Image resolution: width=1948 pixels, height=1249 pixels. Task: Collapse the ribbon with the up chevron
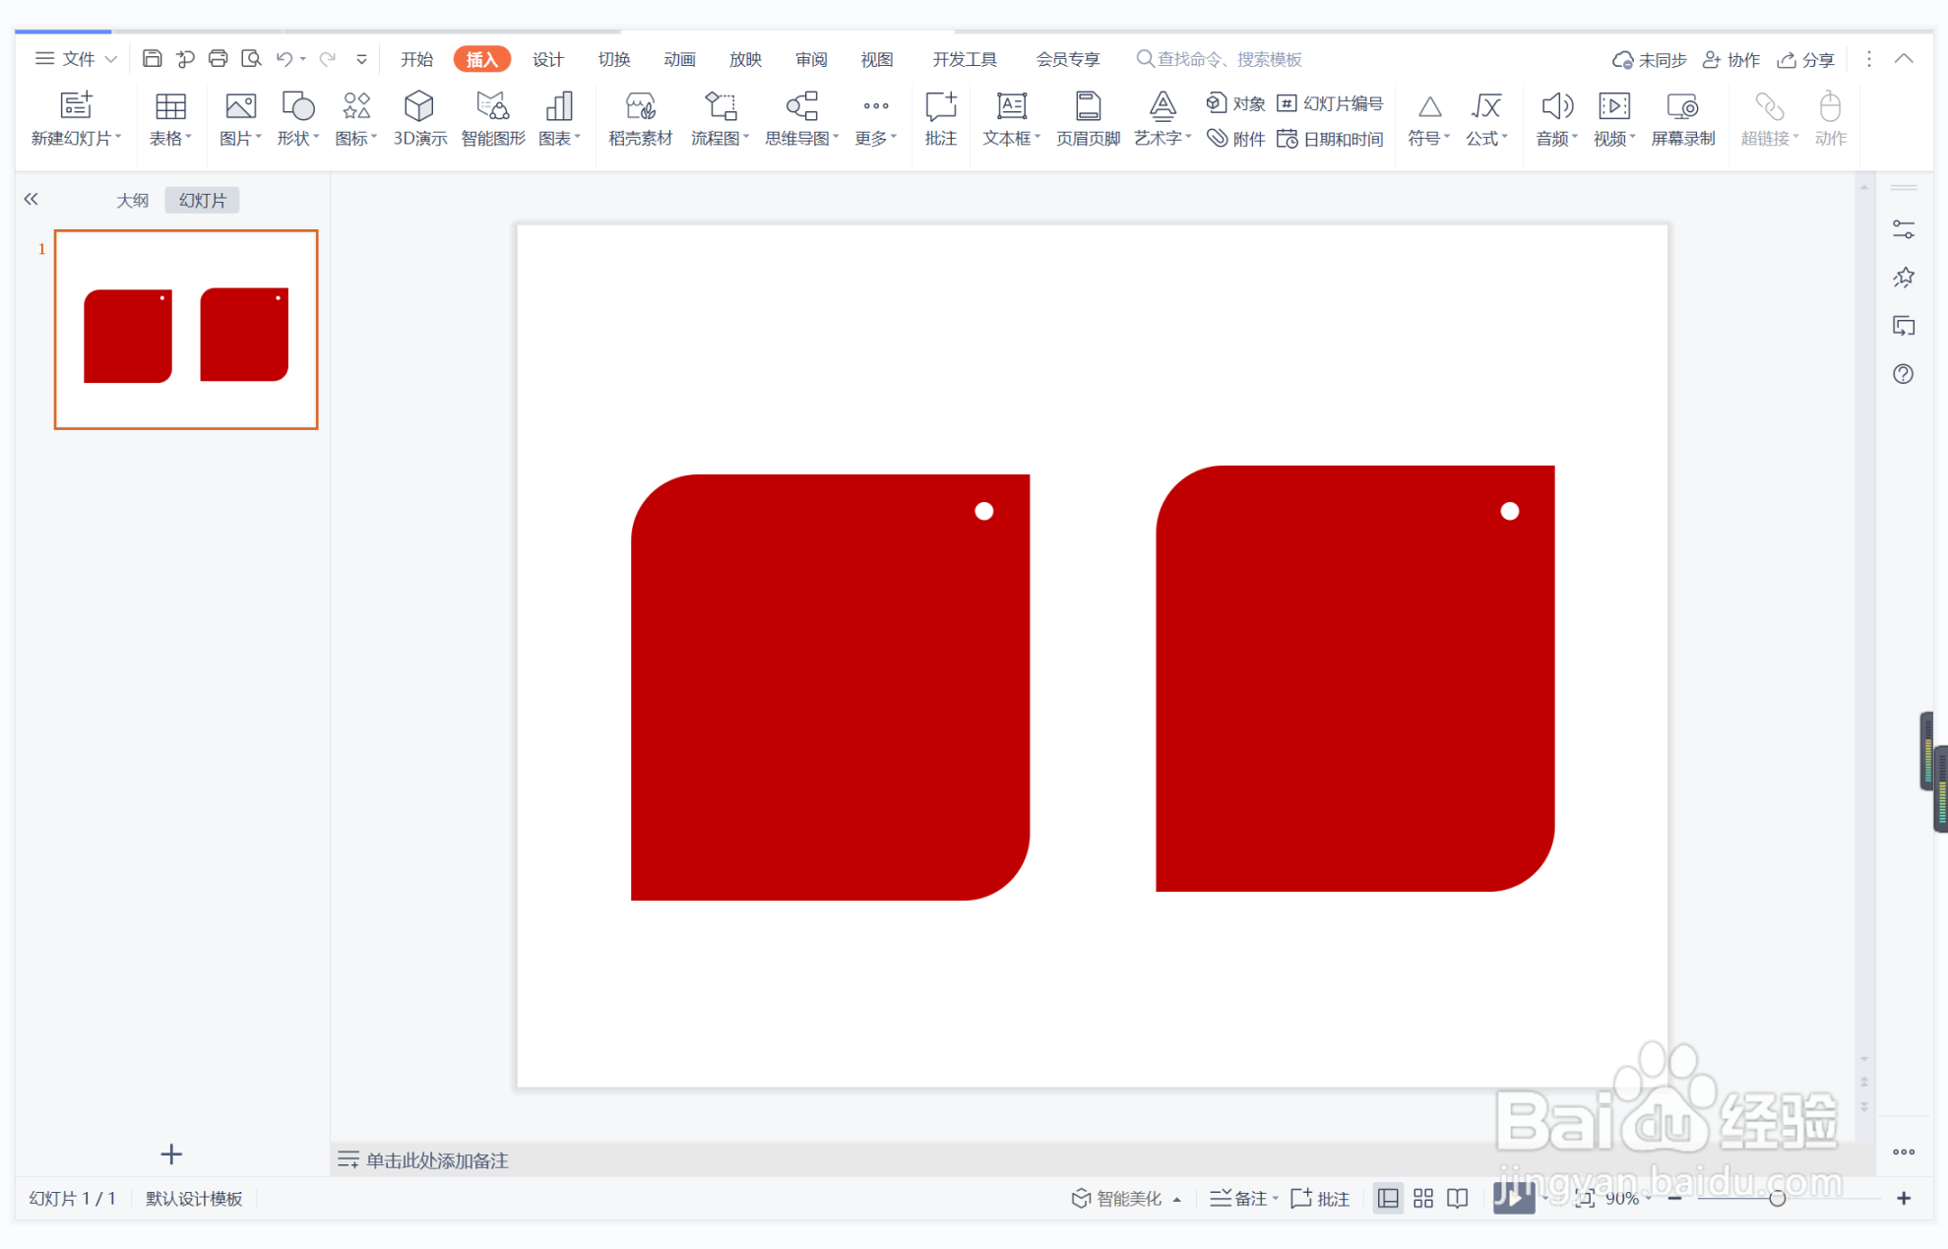(x=1904, y=59)
